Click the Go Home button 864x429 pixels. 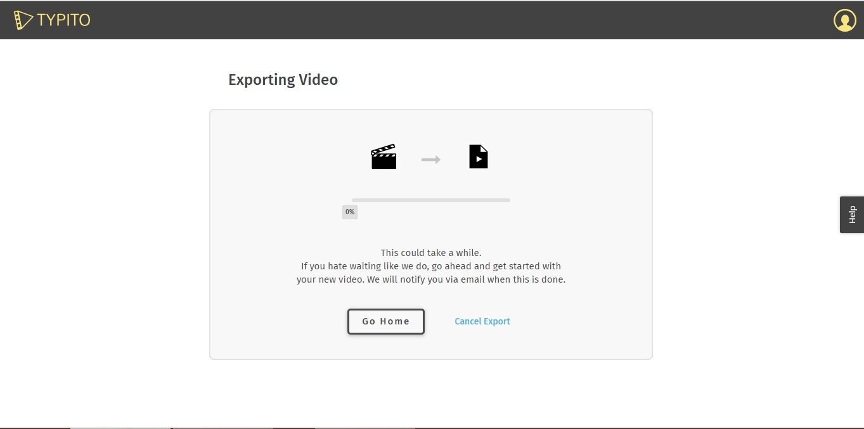pyautogui.click(x=386, y=321)
